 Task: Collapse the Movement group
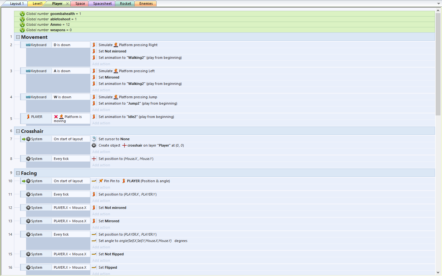coord(18,37)
